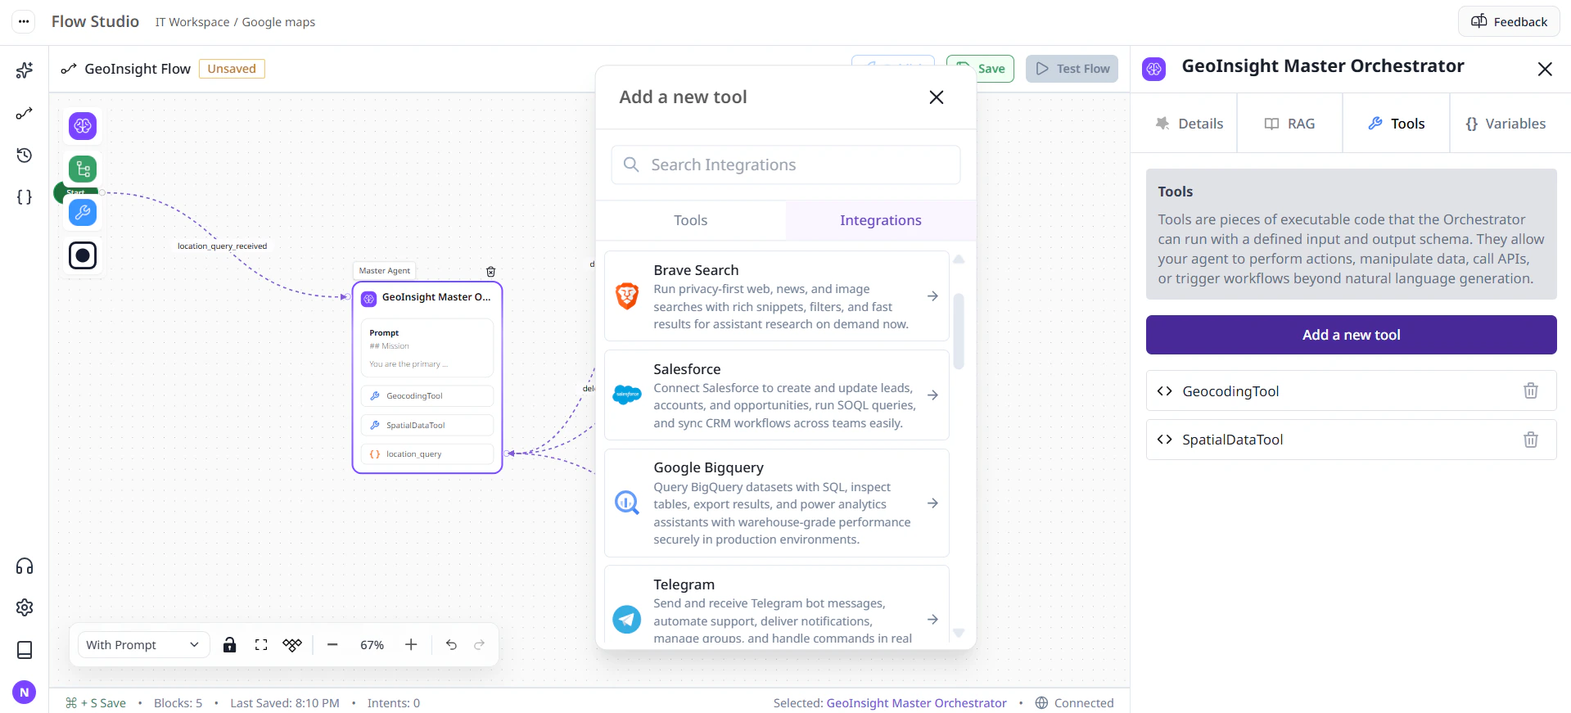Undo the last canvas action

[x=451, y=645]
